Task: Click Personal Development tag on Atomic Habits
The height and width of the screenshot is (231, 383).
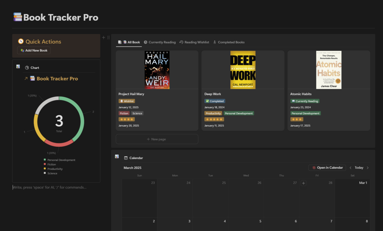Action: [305, 113]
